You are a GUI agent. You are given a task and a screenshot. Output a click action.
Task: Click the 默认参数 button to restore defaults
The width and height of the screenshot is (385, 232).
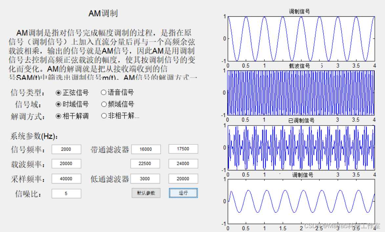(145, 193)
